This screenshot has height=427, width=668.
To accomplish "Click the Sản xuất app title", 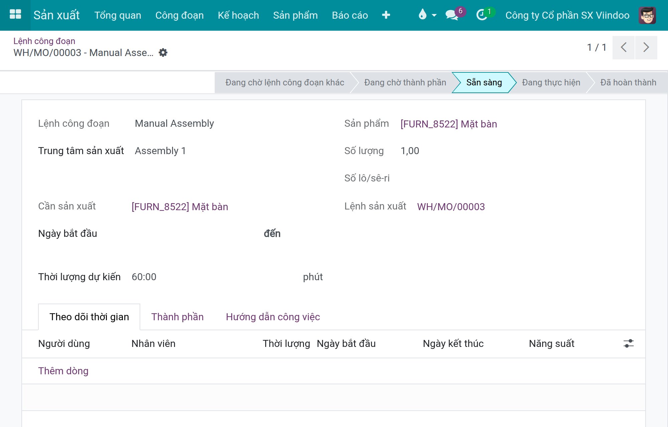I will [x=56, y=15].
